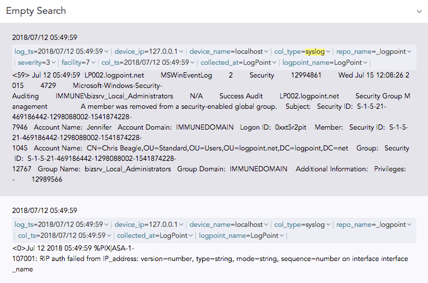428x283 pixels.
Task: Expand col_type=syslog dropdown in ASA log entry
Action: (x=328, y=225)
